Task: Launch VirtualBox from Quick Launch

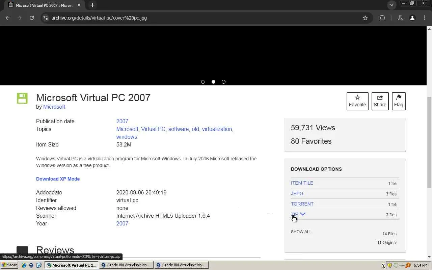Action: [31, 265]
